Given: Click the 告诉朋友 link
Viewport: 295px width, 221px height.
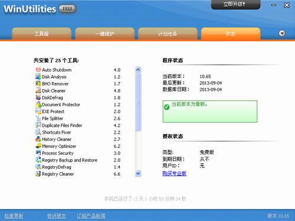Looking at the screenshot, I should (x=57, y=216).
